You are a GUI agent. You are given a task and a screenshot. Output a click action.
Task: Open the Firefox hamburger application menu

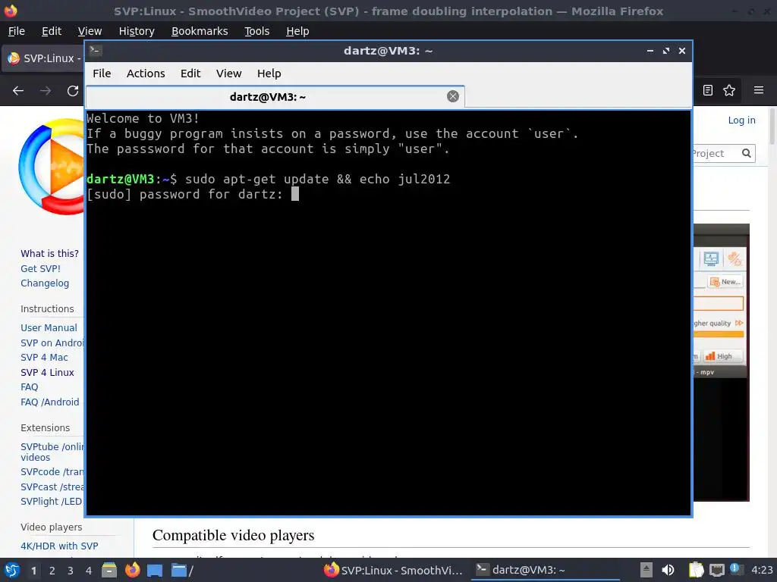pyautogui.click(x=758, y=90)
